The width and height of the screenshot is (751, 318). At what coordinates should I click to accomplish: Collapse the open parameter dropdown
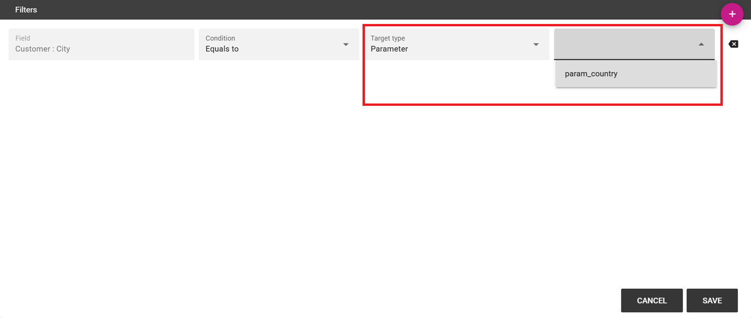click(634, 44)
